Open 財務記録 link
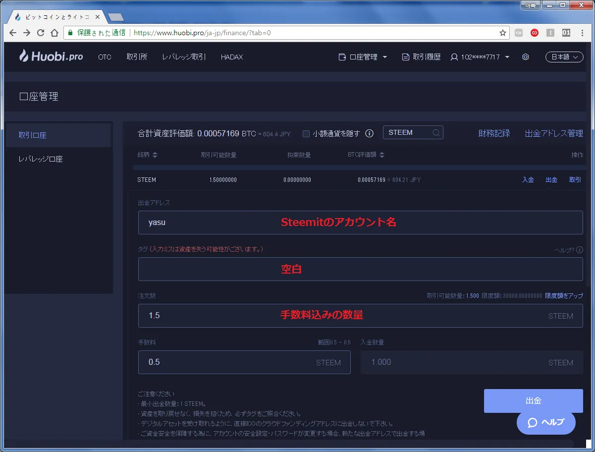This screenshot has height=452, width=595. tap(494, 133)
